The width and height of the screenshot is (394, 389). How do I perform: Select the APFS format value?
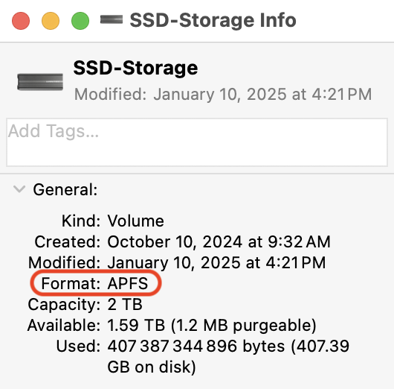pos(128,283)
